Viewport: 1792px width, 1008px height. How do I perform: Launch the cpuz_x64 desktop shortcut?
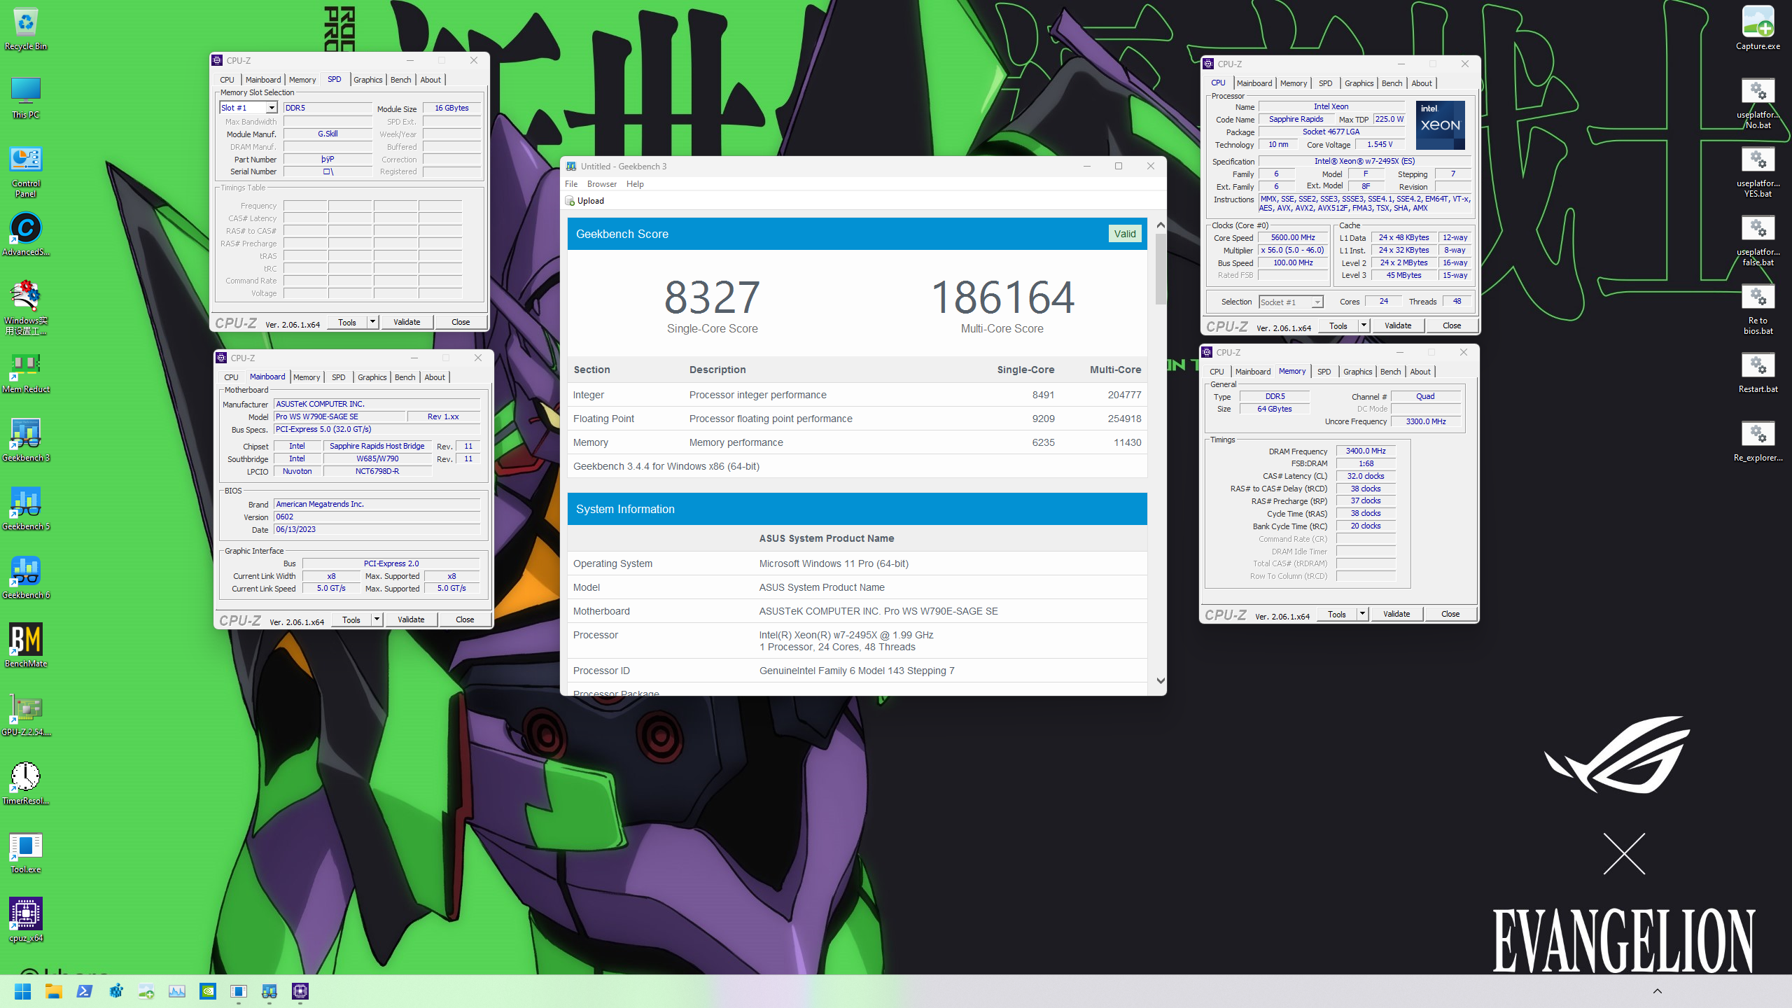pyautogui.click(x=26, y=920)
